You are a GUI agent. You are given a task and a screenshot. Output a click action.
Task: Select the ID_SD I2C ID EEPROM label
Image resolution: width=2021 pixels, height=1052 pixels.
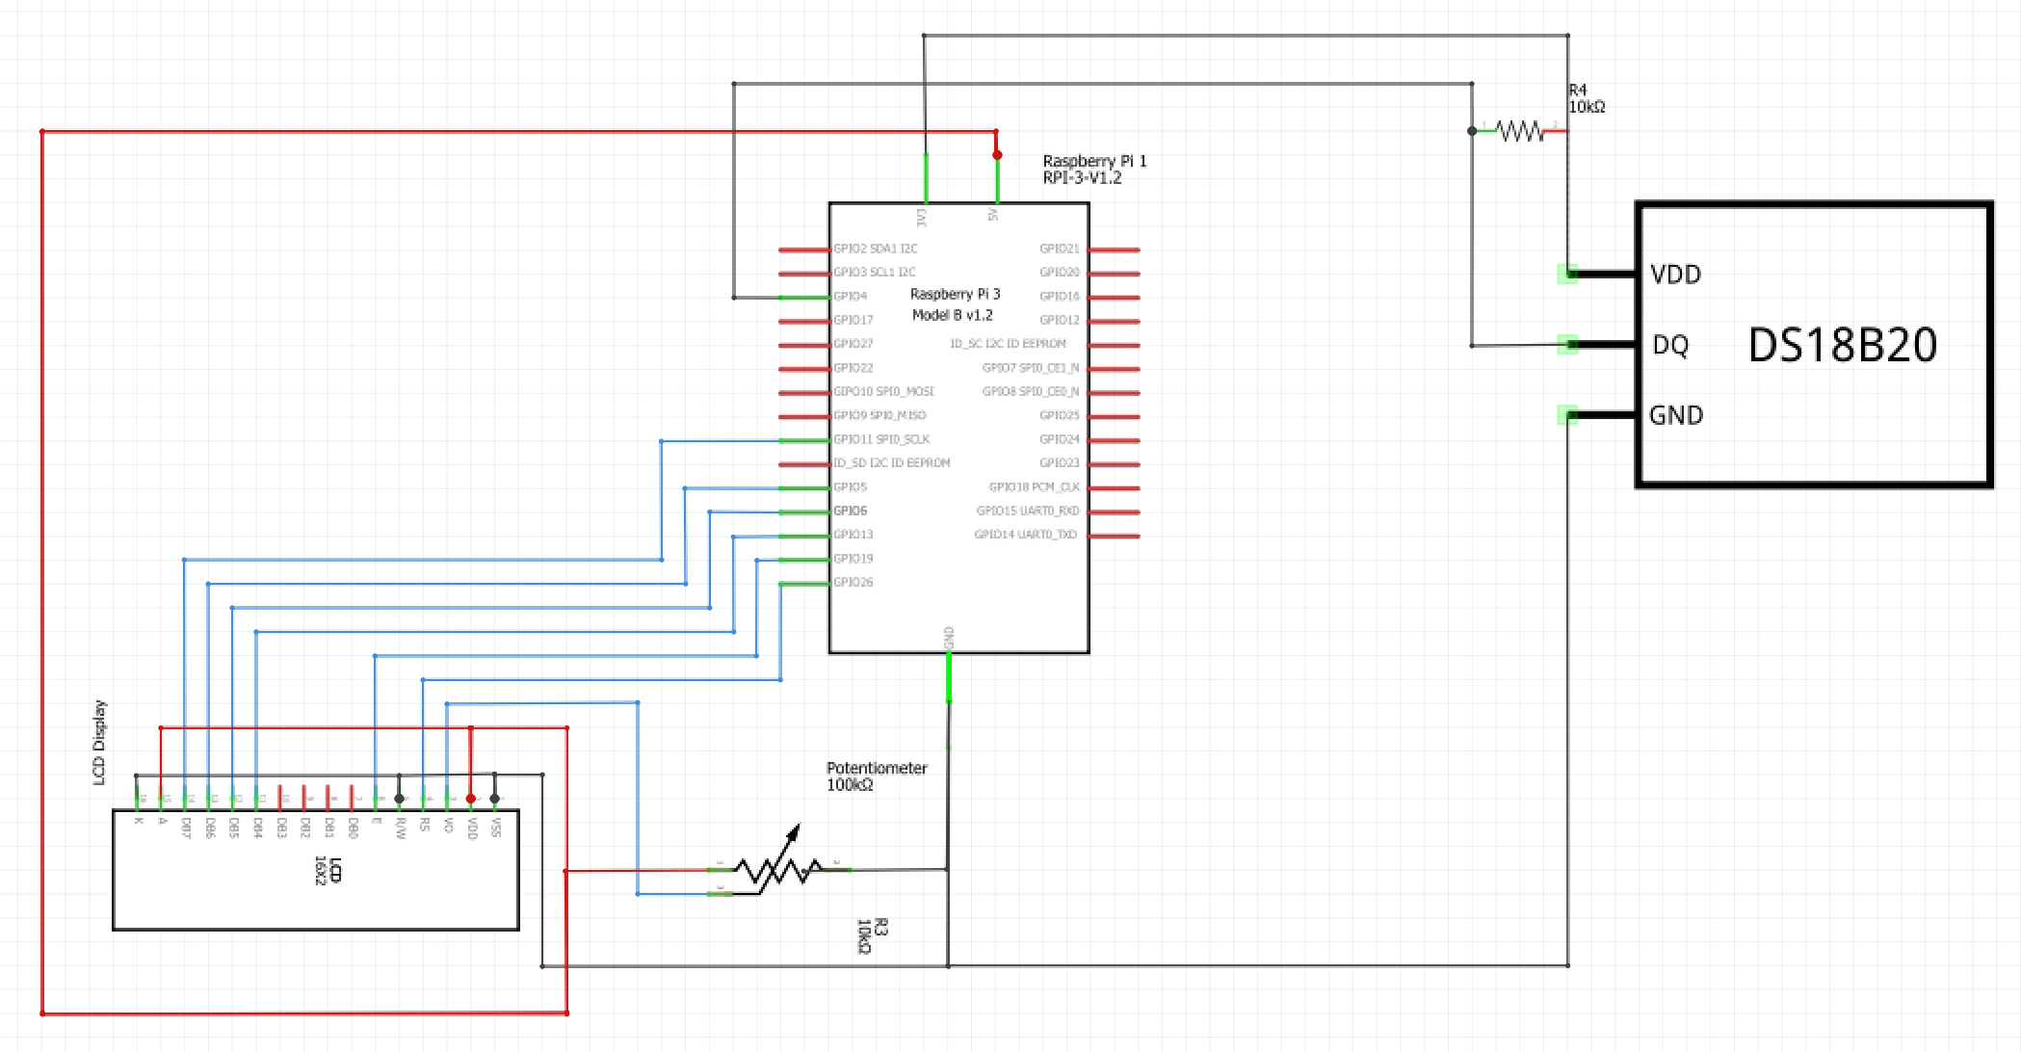coord(892,463)
